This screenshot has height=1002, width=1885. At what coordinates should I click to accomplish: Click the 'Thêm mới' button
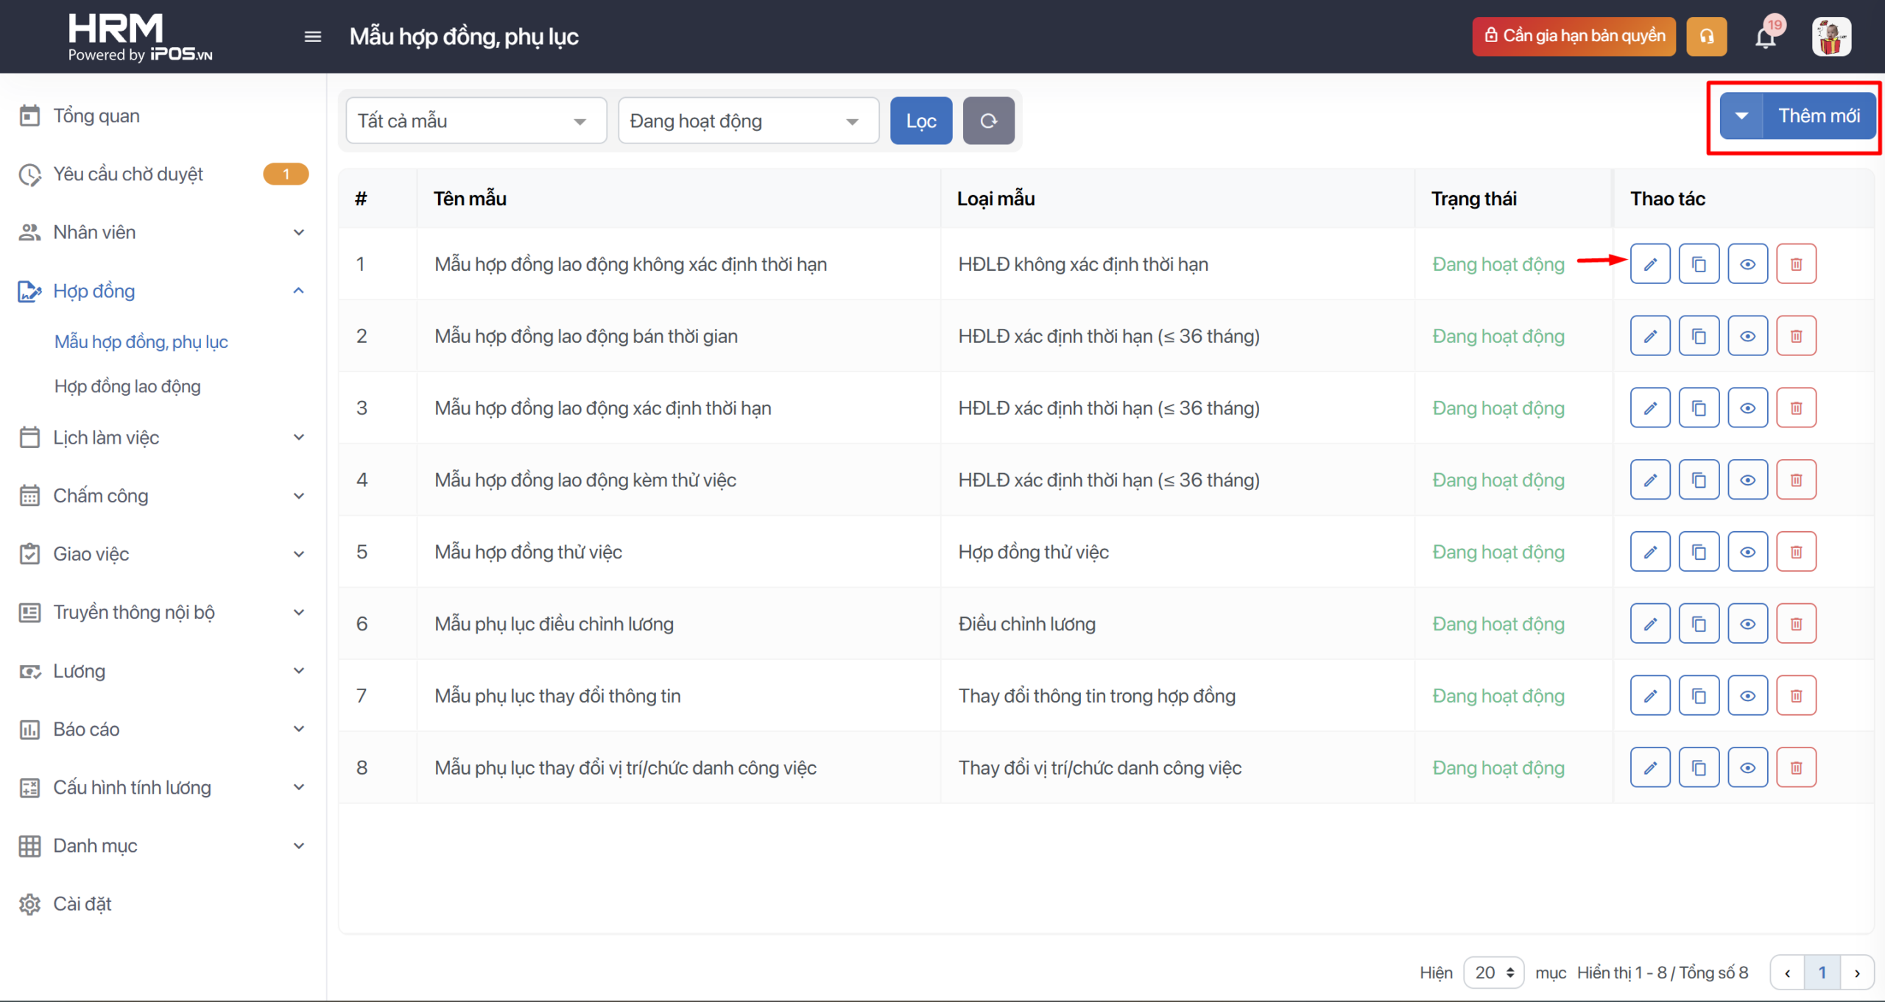point(1819,116)
